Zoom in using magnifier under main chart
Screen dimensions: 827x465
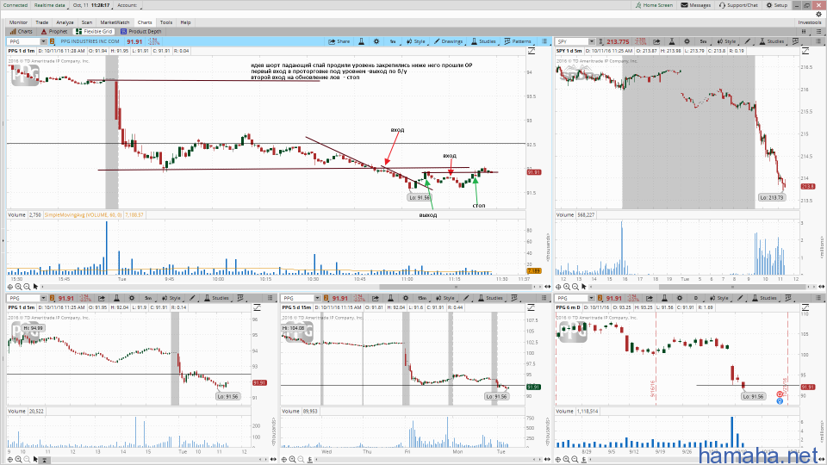click(18, 287)
